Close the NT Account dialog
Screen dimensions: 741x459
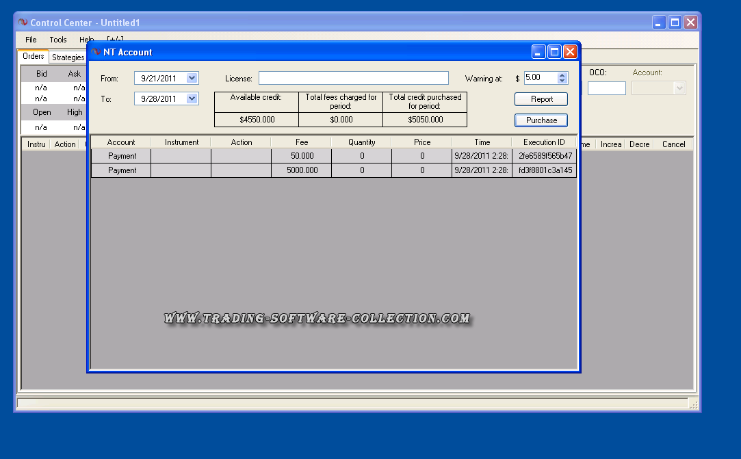coord(570,52)
